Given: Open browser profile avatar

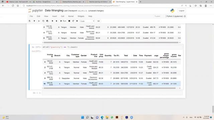Looking at the screenshot, I should click(206, 6).
